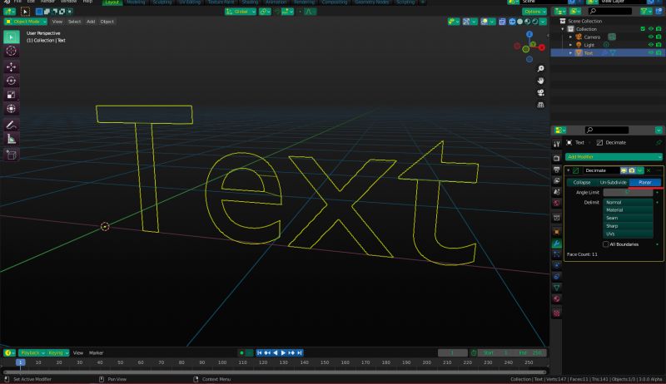Viewport: 666px width, 384px height.
Task: Expand the Camera item in outliner
Action: [x=570, y=37]
